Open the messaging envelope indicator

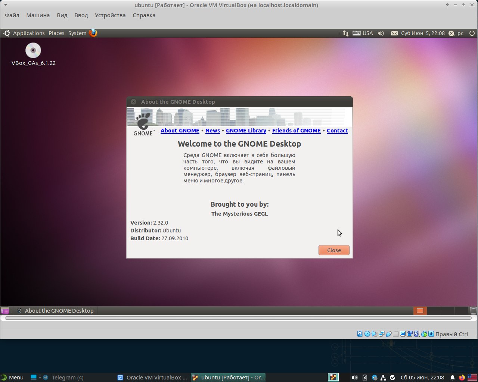pos(394,33)
